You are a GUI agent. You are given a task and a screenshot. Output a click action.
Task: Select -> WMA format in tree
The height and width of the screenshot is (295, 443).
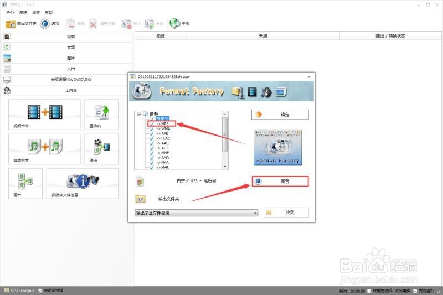163,129
